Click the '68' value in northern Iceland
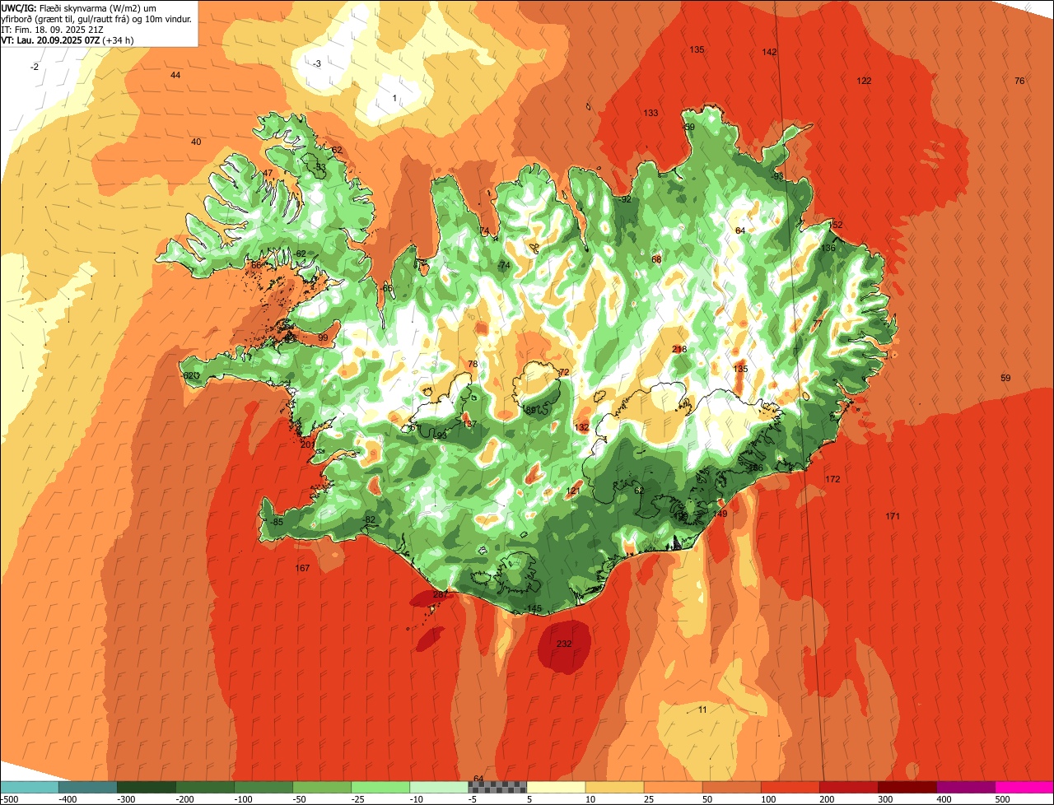 [656, 259]
